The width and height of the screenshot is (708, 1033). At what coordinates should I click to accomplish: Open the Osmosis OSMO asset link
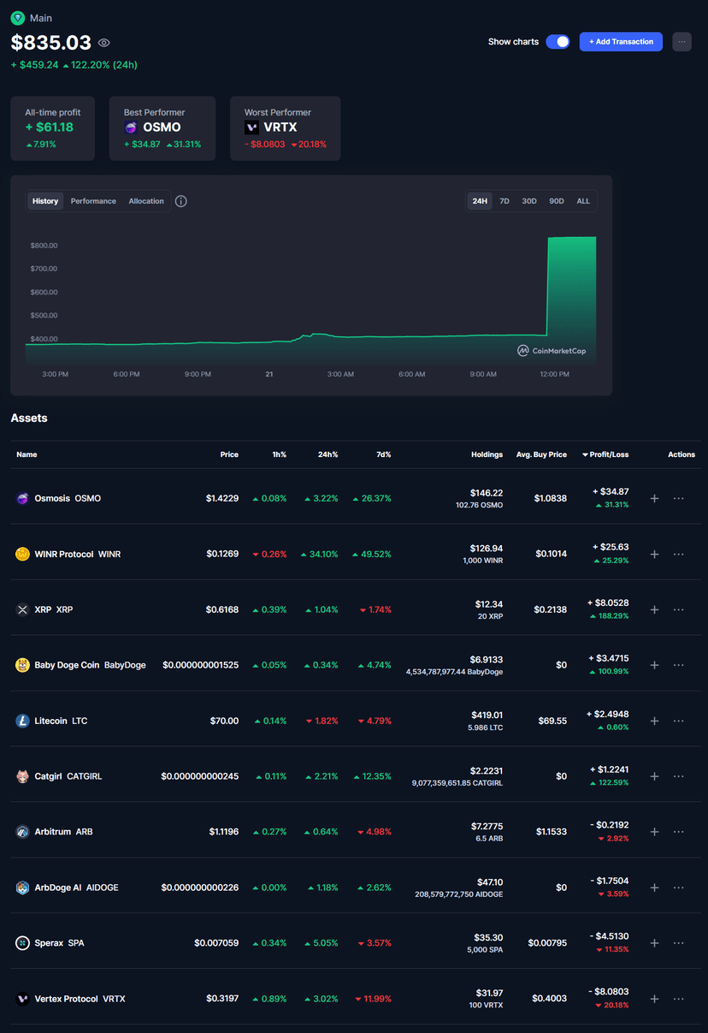[x=68, y=498]
